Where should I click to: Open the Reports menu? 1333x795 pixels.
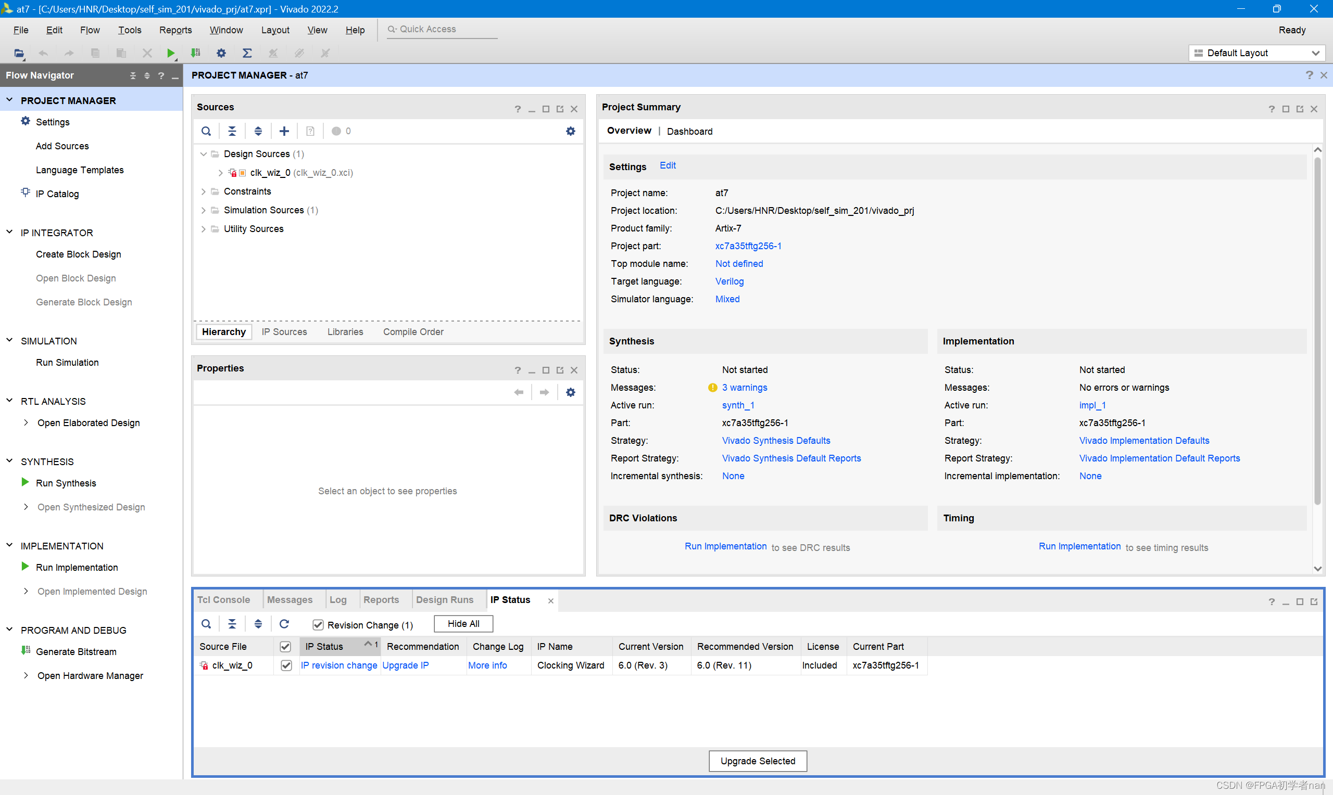175,30
